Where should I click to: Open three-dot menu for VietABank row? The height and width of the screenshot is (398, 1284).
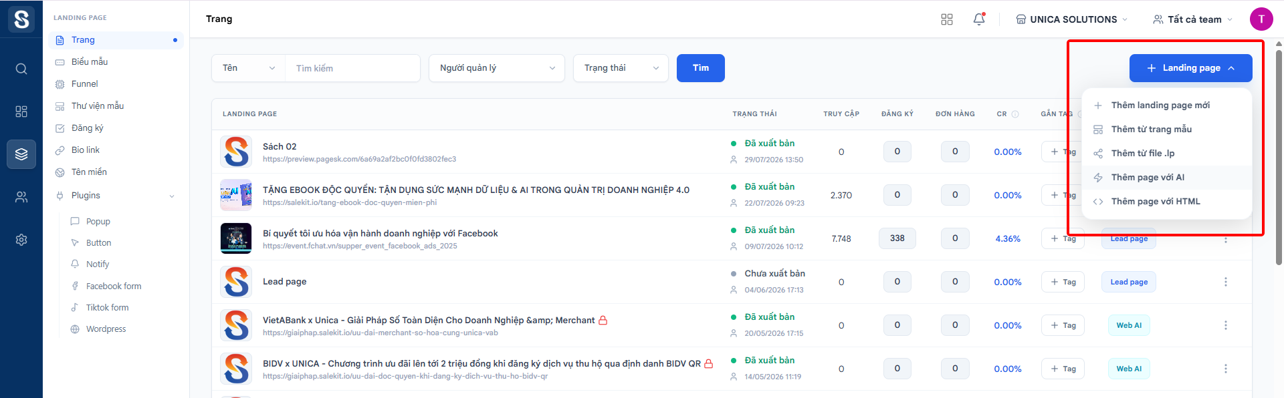coord(1226,325)
